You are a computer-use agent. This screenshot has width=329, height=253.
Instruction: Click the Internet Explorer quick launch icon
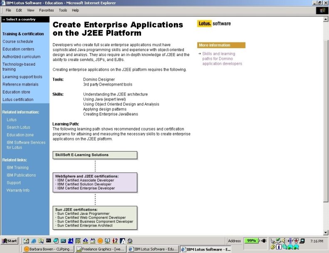34,241
